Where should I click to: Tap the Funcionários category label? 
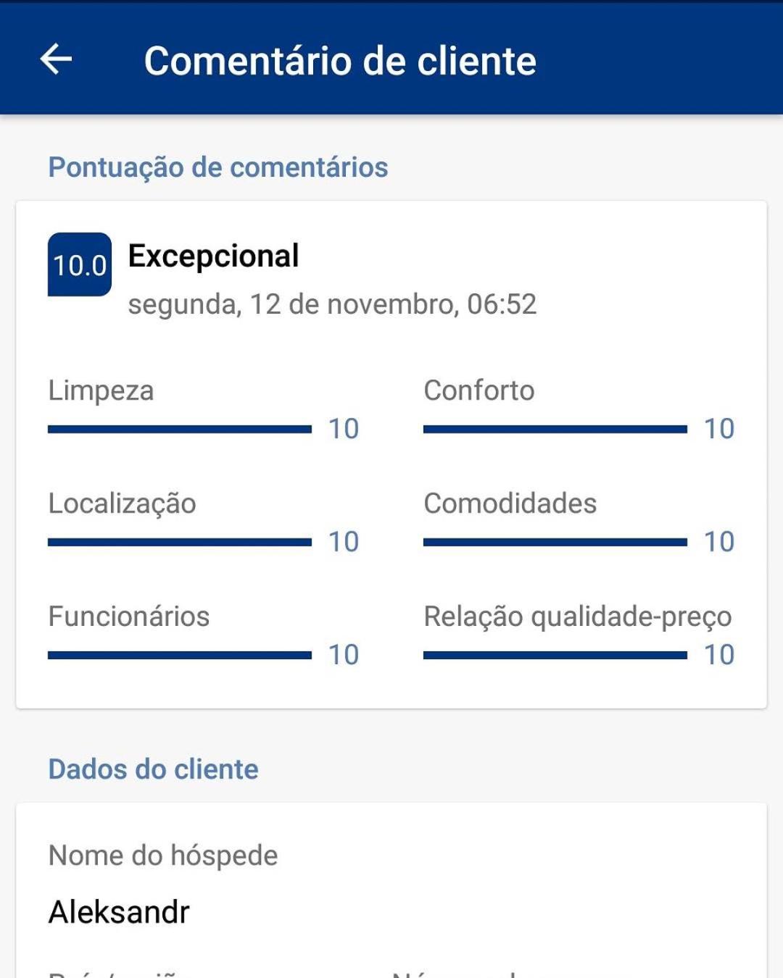pyautogui.click(x=129, y=617)
